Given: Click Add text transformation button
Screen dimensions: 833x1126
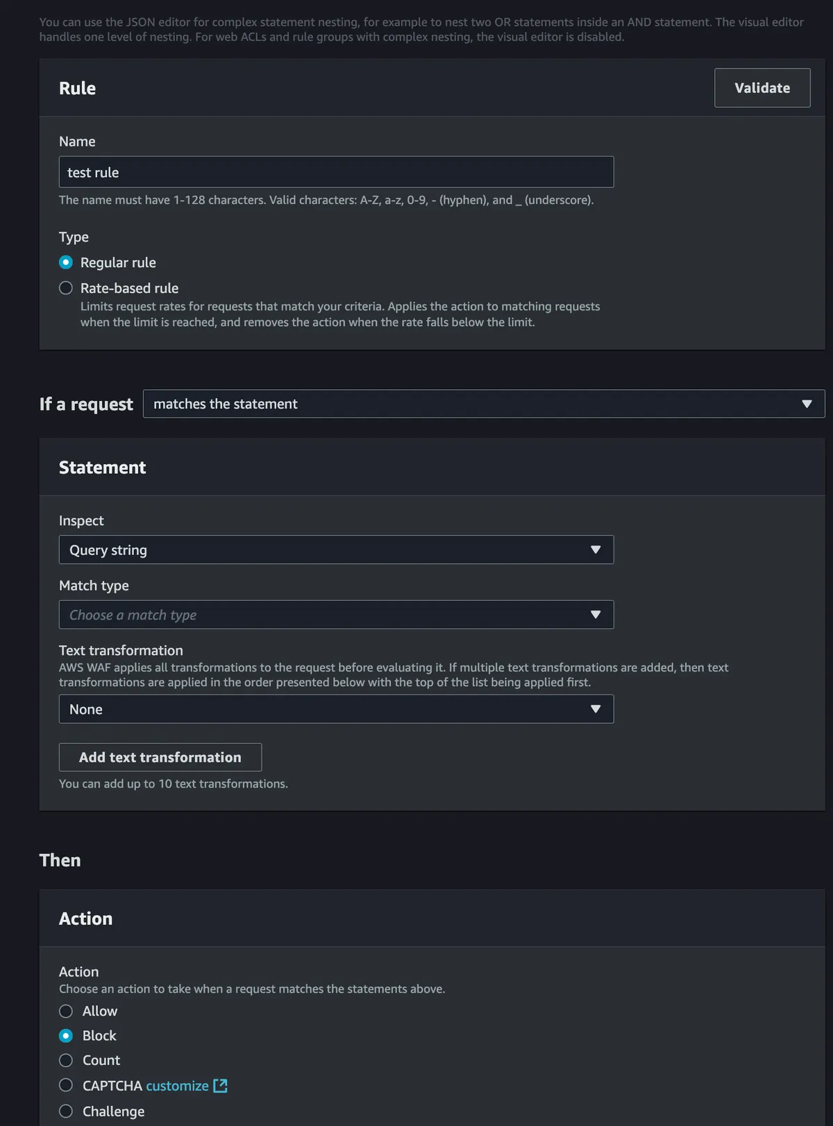Looking at the screenshot, I should tap(160, 757).
